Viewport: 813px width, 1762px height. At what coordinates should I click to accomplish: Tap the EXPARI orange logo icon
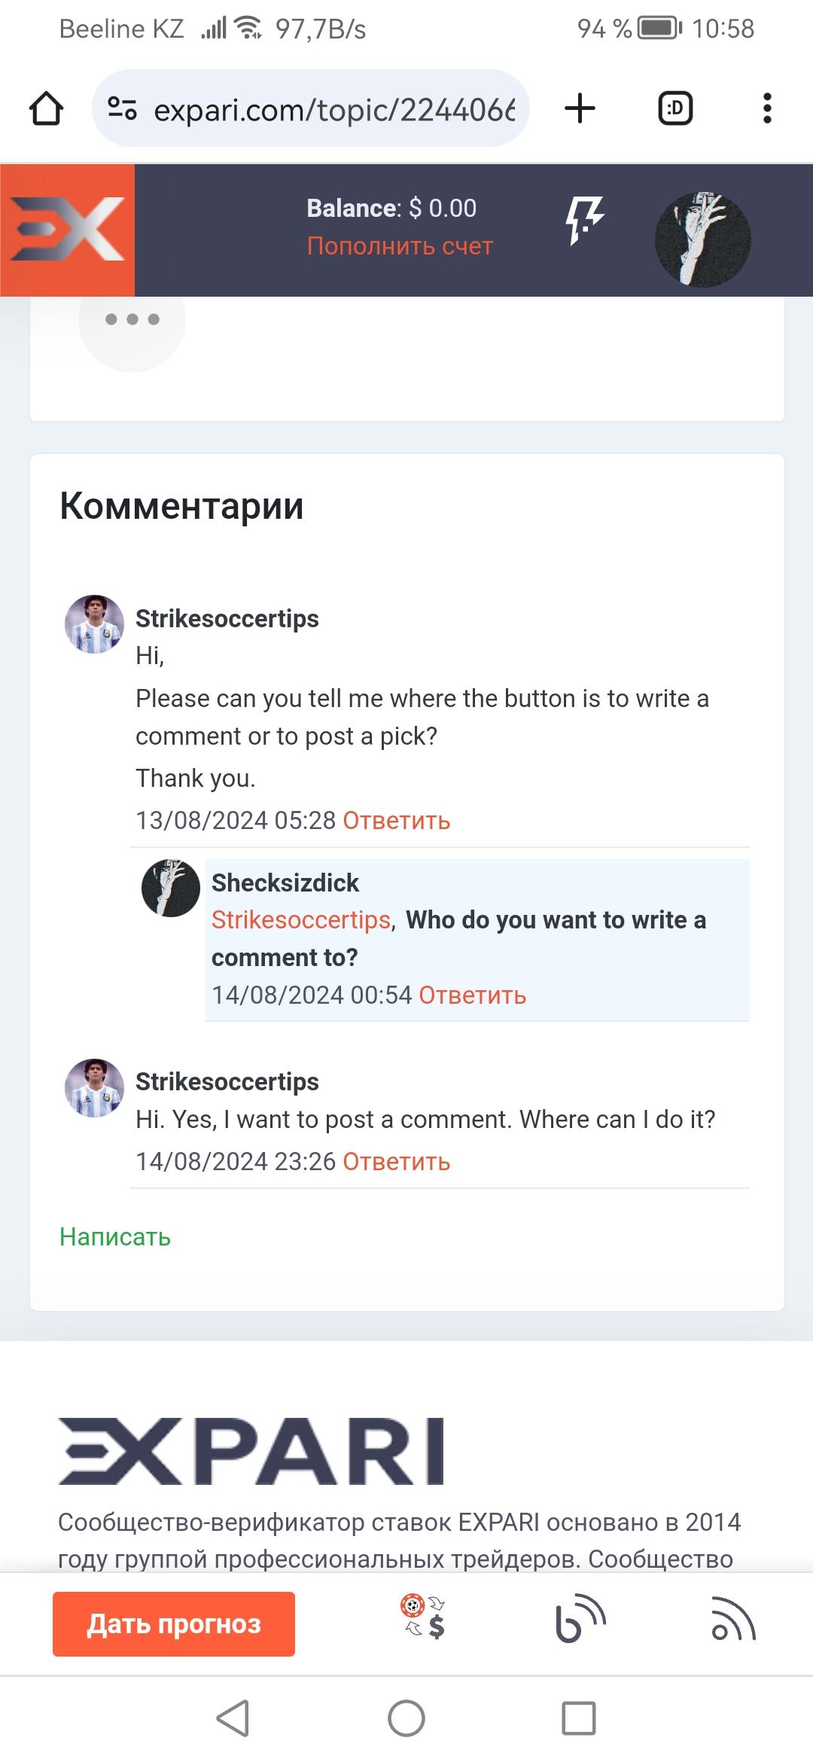[68, 230]
